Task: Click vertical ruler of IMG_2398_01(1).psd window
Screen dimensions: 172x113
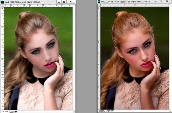Action: pos(2,59)
